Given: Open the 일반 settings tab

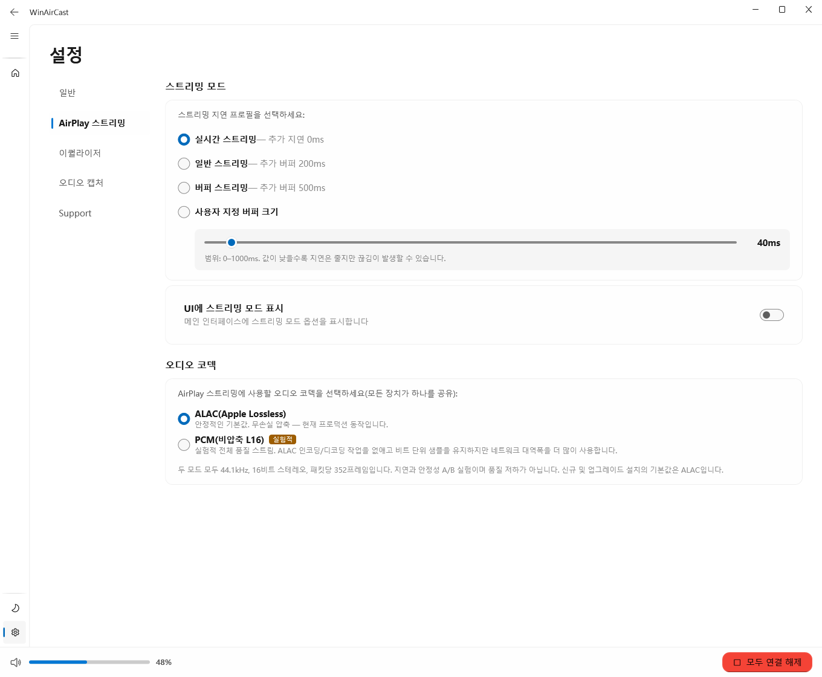Looking at the screenshot, I should (67, 93).
